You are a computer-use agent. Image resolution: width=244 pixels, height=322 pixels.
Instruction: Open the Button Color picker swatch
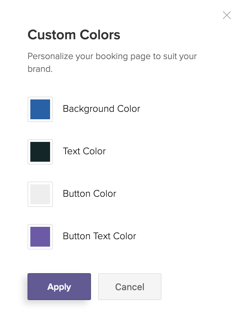click(x=40, y=194)
